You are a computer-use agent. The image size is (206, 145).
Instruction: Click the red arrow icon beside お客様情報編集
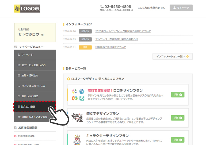pyautogui.click(x=15, y=136)
